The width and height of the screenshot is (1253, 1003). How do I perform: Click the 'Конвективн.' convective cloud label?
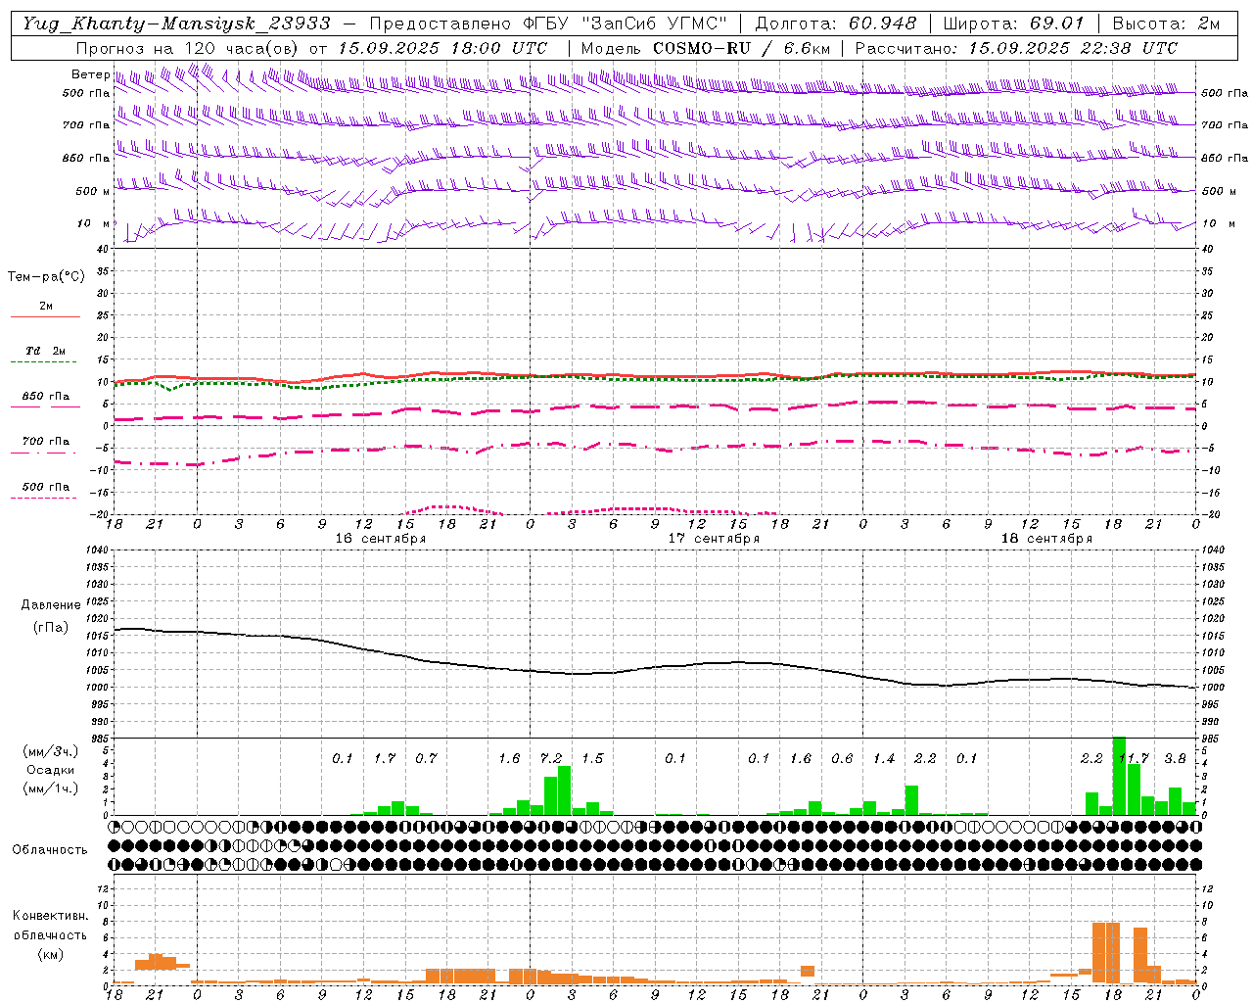pyautogui.click(x=50, y=916)
